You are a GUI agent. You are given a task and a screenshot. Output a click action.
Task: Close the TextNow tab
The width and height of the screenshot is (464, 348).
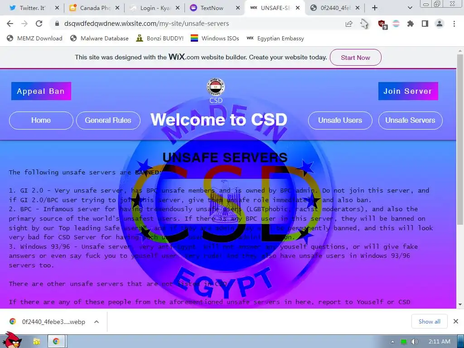pos(238,8)
